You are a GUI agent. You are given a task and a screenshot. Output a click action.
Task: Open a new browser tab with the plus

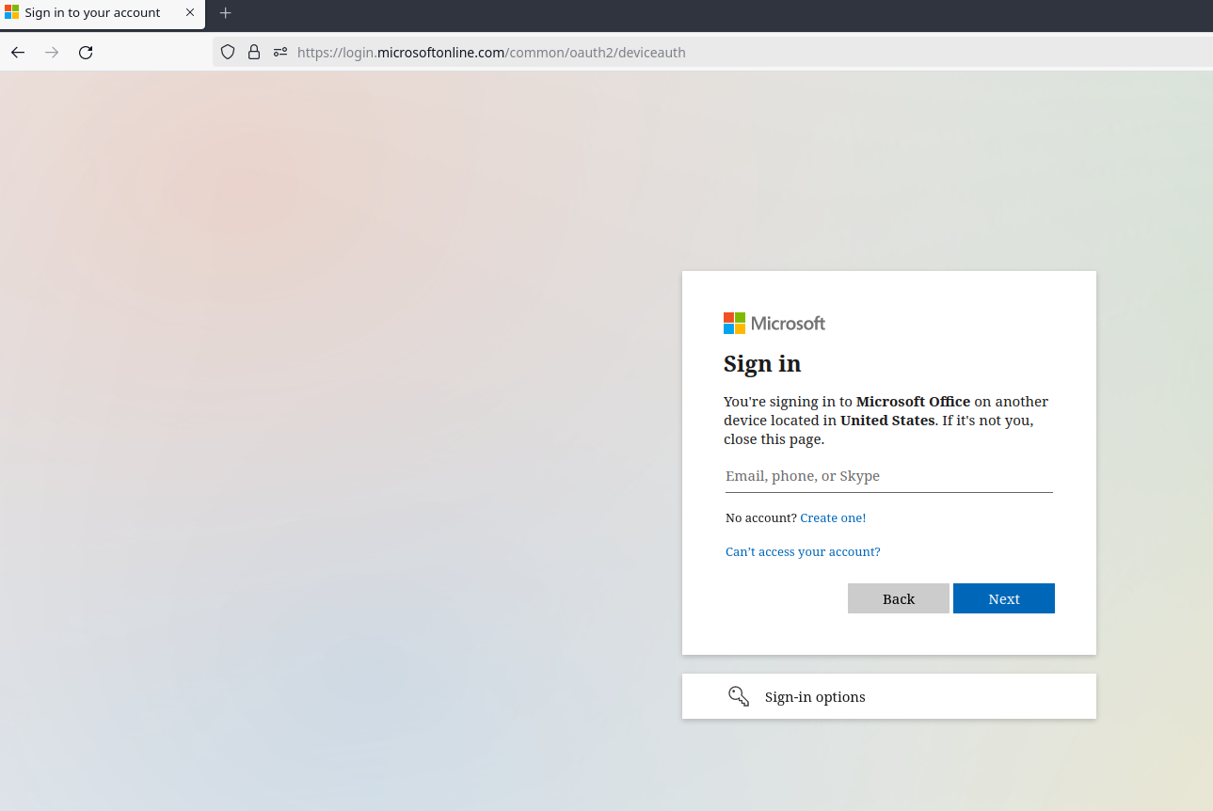(x=225, y=13)
